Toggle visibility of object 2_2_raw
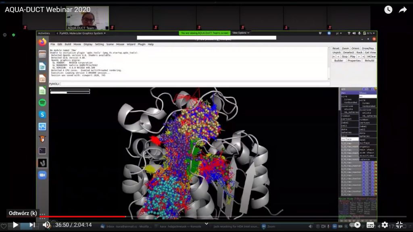The image size is (413, 232). pos(352,182)
